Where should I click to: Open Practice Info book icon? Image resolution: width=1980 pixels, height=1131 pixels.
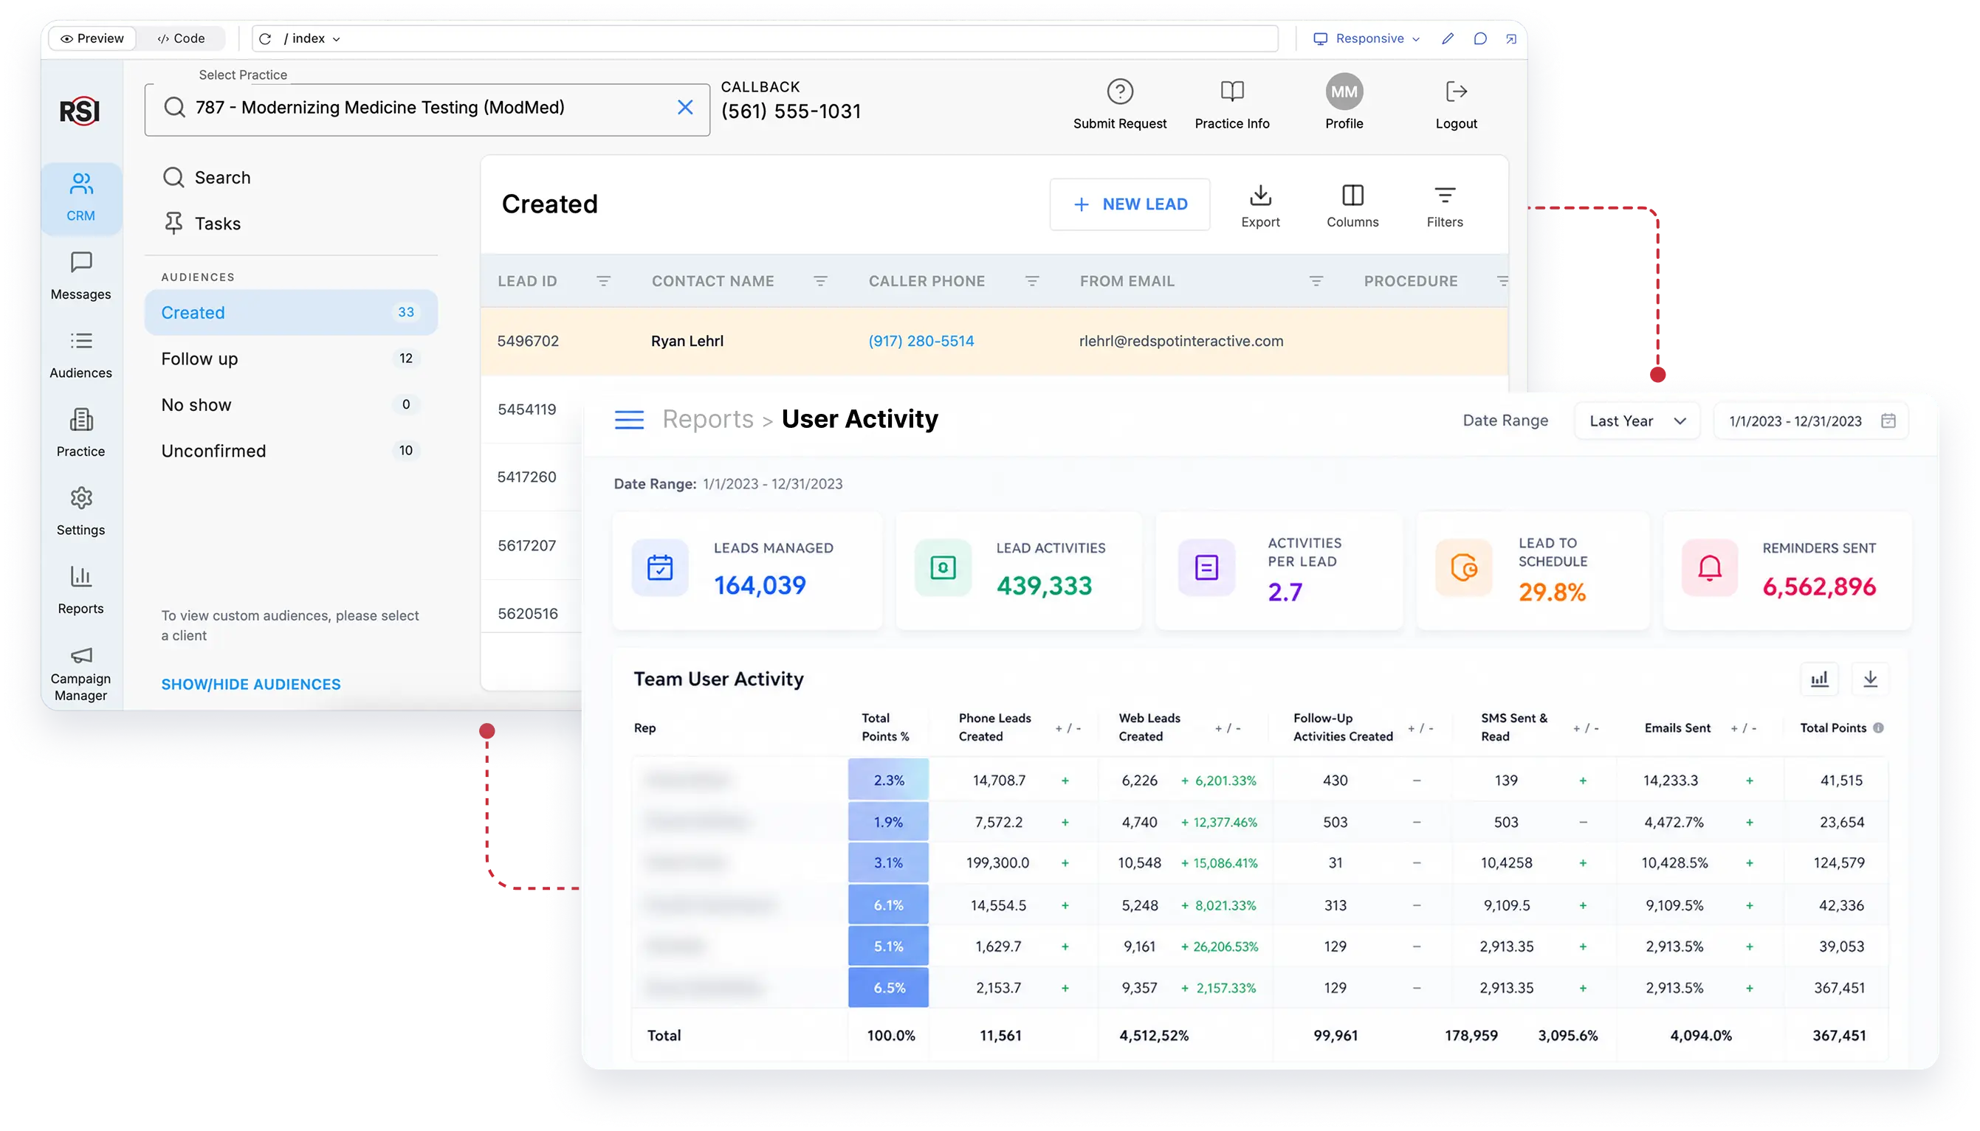(1231, 91)
